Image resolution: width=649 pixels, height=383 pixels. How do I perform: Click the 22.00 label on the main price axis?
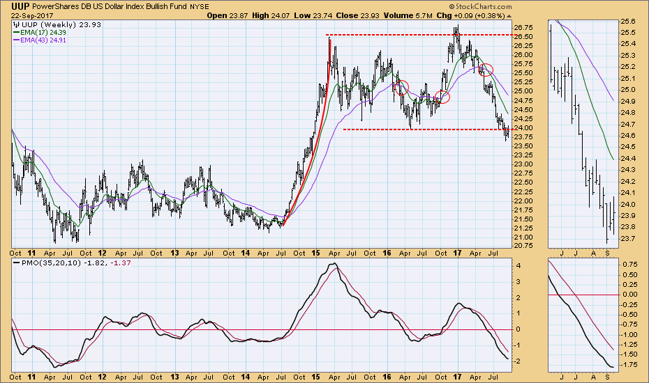coord(523,201)
